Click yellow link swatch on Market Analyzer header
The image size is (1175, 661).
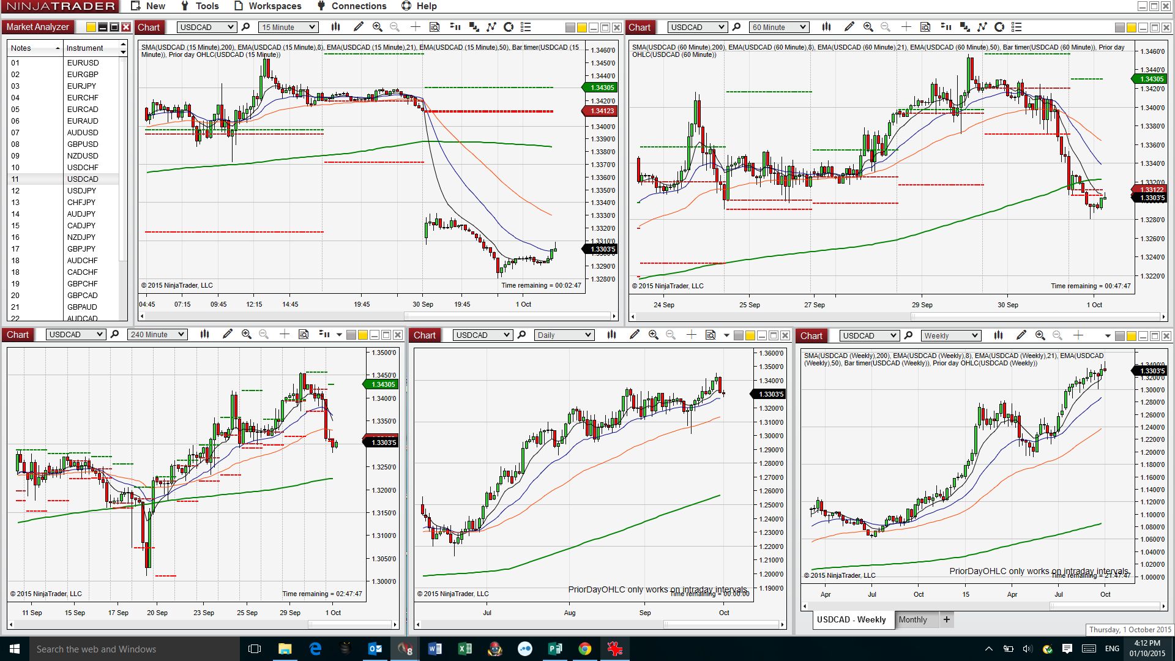coord(91,27)
